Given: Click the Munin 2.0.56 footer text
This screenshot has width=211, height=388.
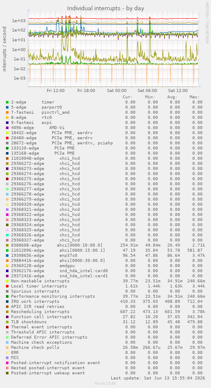Looking at the screenshot, I should pyautogui.click(x=105, y=383).
